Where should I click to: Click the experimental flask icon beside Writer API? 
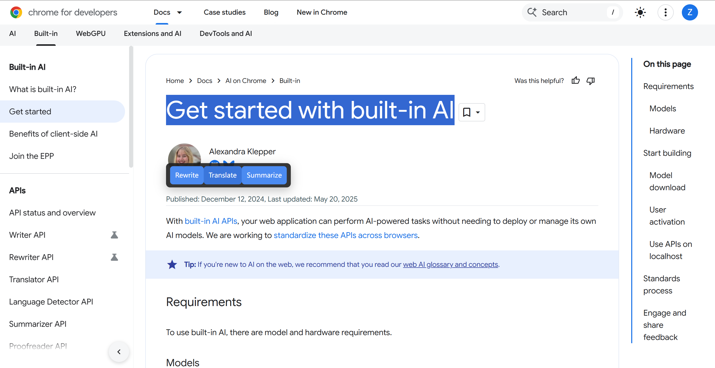114,235
